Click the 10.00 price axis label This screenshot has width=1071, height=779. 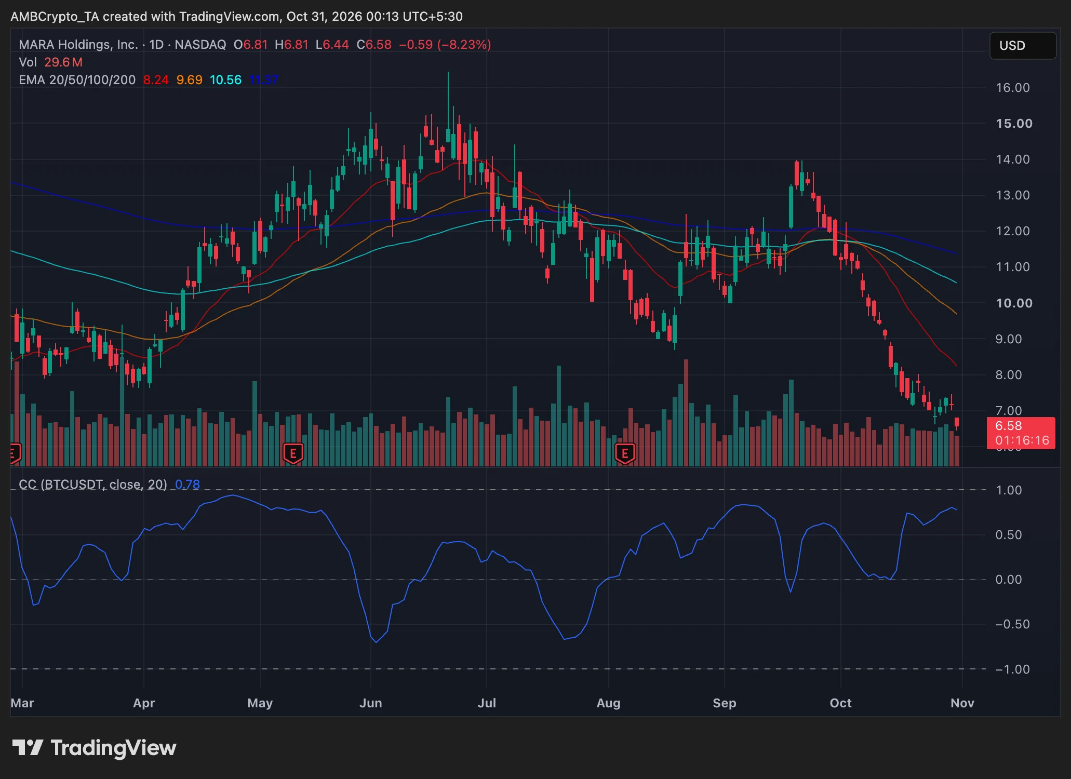1014,303
